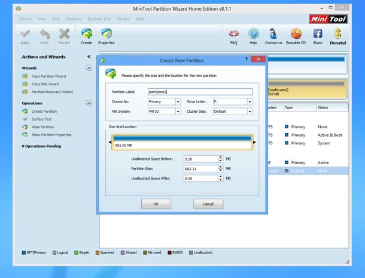
Task: Select the highlighted Logical partition row
Action: [308, 171]
